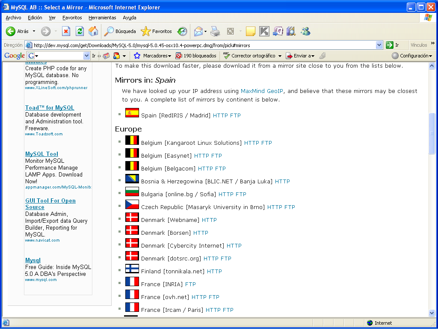Click the Ir green arrow go button
The image size is (438, 329).
click(390, 45)
